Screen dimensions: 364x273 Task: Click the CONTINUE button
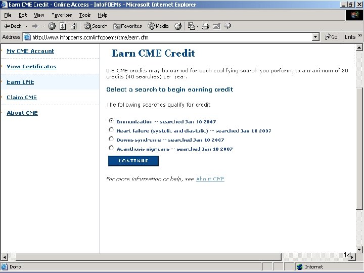pos(133,161)
